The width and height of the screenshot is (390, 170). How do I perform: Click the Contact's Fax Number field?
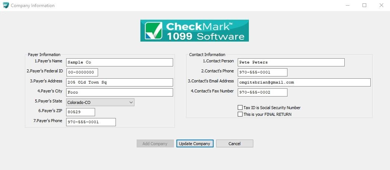(x=262, y=92)
